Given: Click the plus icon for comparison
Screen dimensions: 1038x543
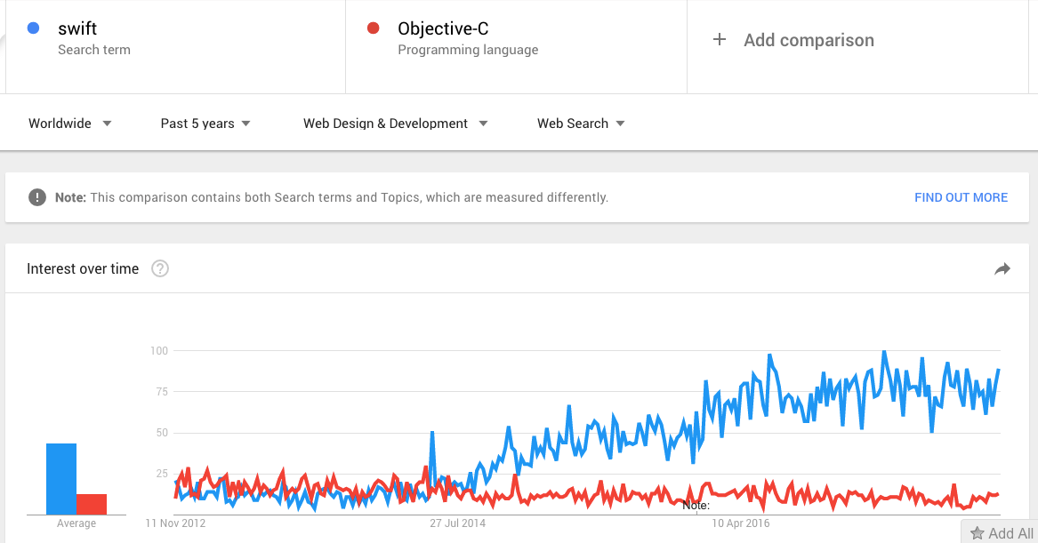Looking at the screenshot, I should pos(720,40).
